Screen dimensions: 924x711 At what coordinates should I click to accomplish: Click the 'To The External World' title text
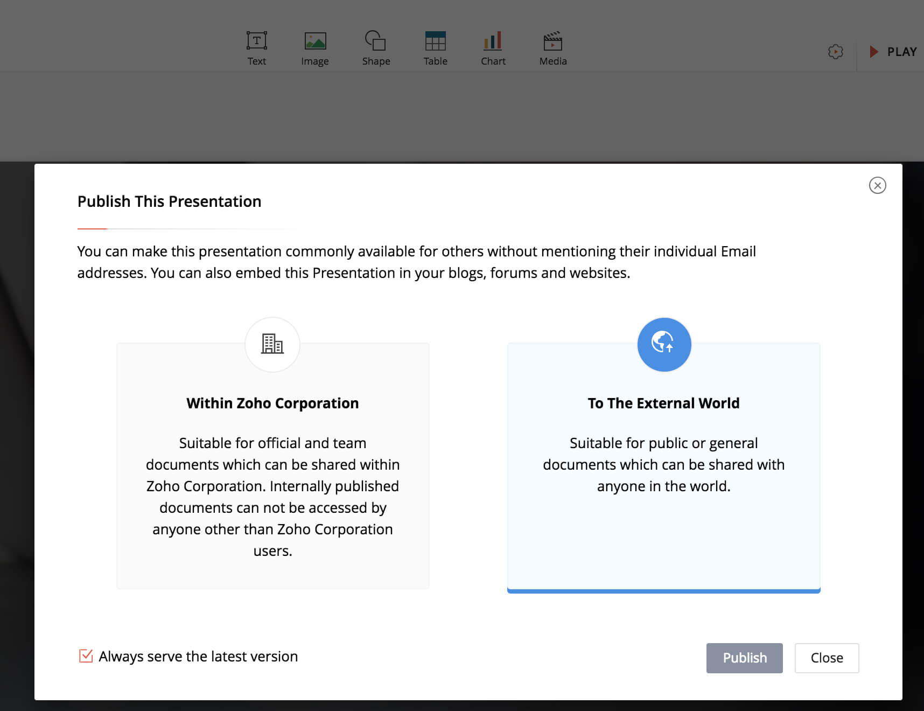click(x=664, y=403)
